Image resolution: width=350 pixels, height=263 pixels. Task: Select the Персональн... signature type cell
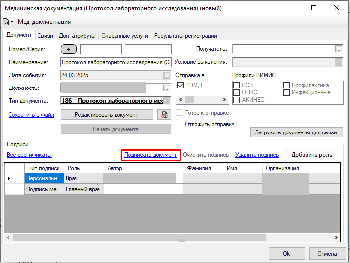(44, 178)
